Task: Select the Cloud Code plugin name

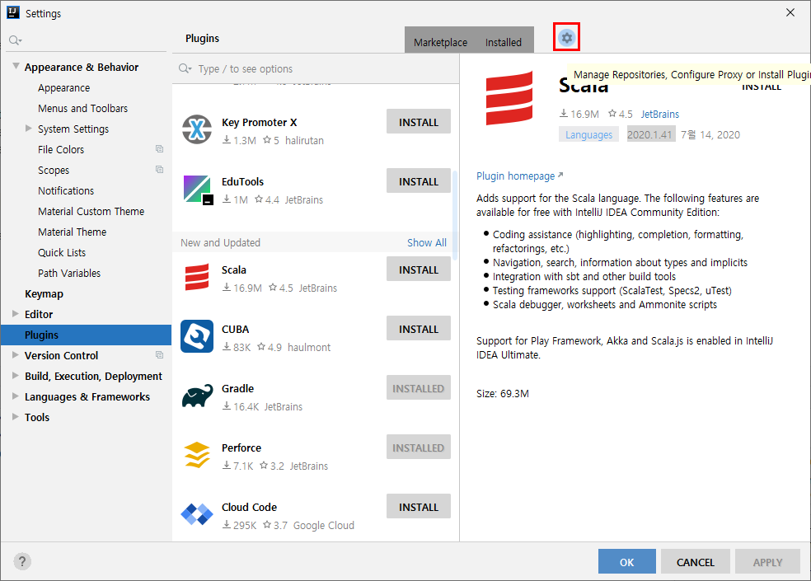Action: [x=249, y=508]
